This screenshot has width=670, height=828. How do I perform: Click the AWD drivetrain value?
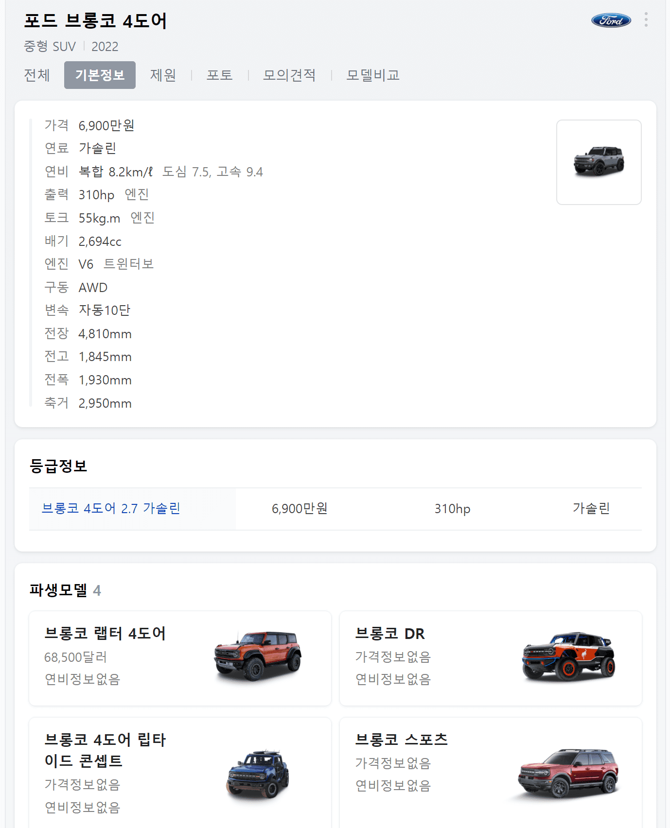click(x=93, y=288)
